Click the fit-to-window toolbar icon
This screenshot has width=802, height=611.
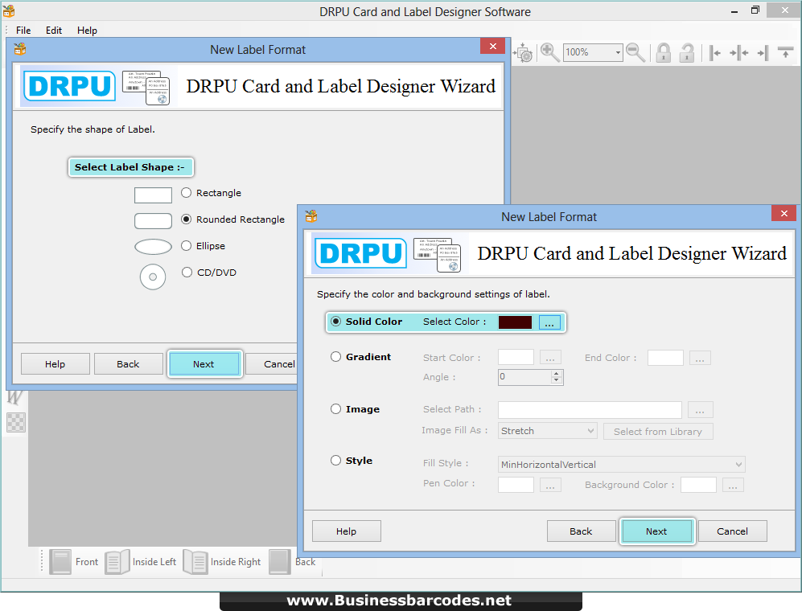click(524, 53)
